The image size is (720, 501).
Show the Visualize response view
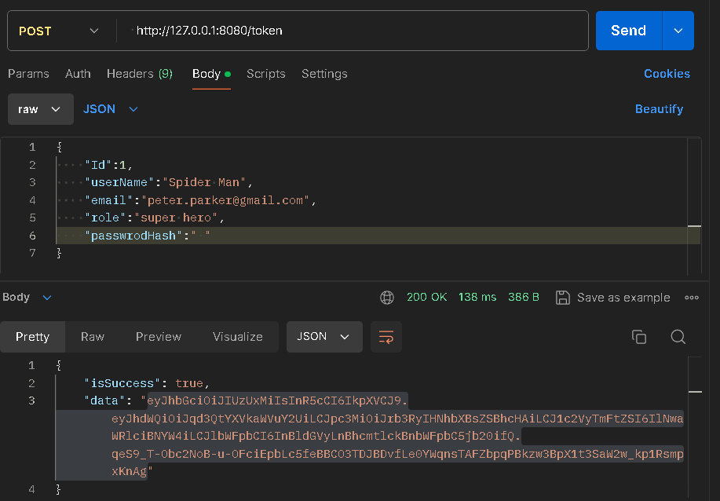[237, 337]
